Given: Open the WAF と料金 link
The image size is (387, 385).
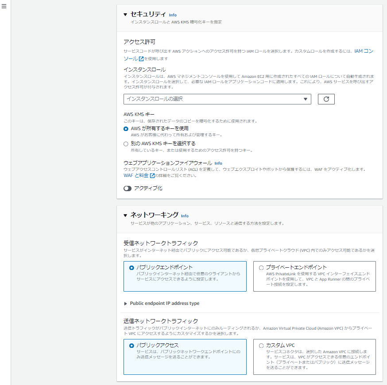Looking at the screenshot, I should 136,175.
